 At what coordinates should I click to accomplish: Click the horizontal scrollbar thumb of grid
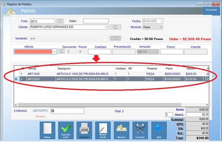pos(99,105)
